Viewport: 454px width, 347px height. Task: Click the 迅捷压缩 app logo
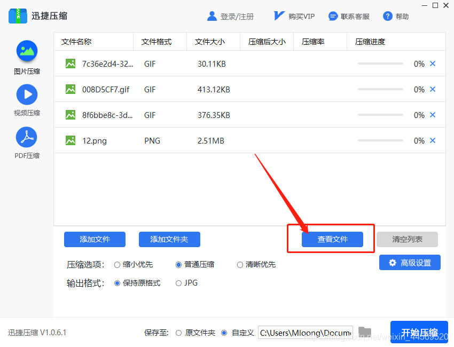pos(18,15)
